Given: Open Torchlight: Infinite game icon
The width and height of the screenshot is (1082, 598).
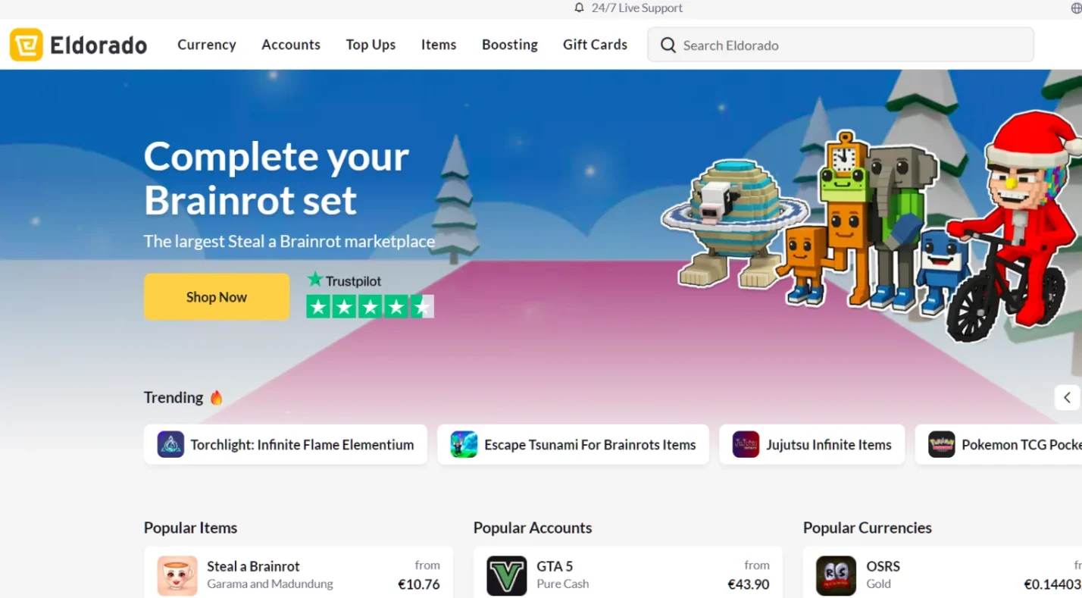Looking at the screenshot, I should tap(170, 444).
